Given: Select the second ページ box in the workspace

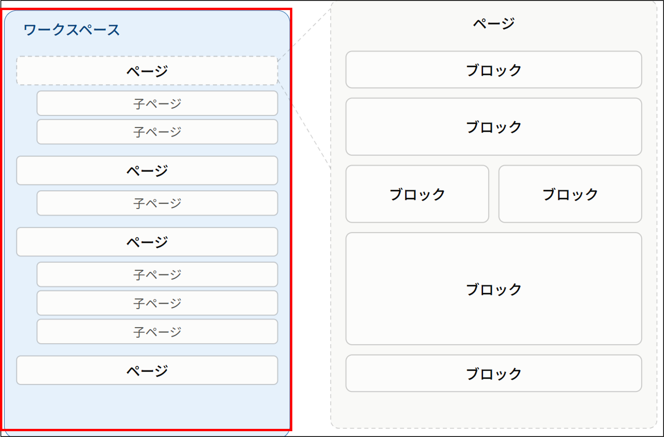Looking at the screenshot, I should pyautogui.click(x=147, y=171).
